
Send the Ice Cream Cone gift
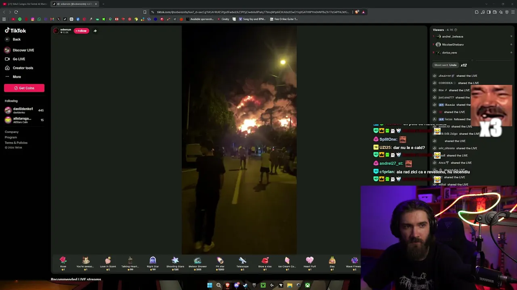click(287, 263)
